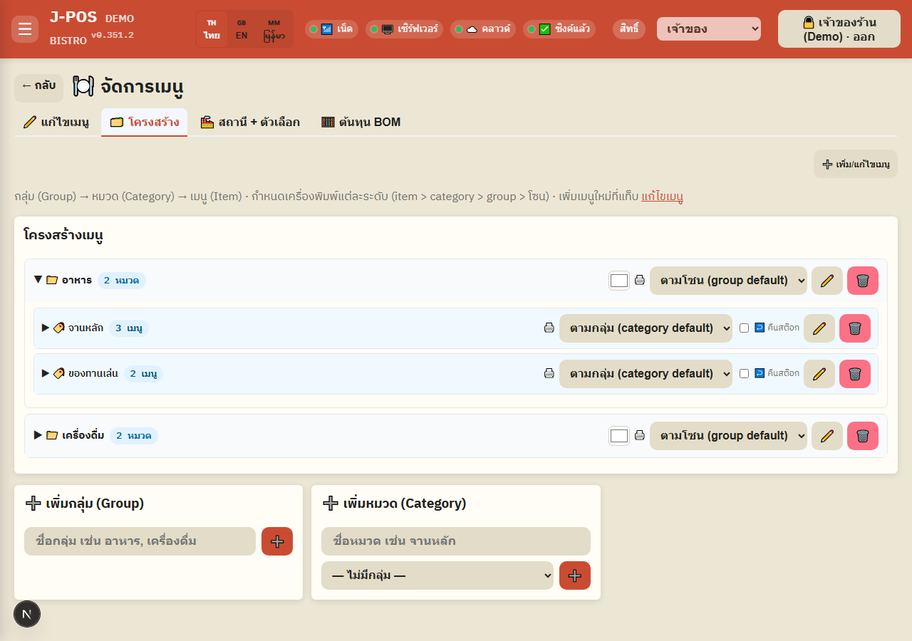Click the เพิ่ม/แก้ไขเมนู button
The image size is (912, 641).
(856, 164)
